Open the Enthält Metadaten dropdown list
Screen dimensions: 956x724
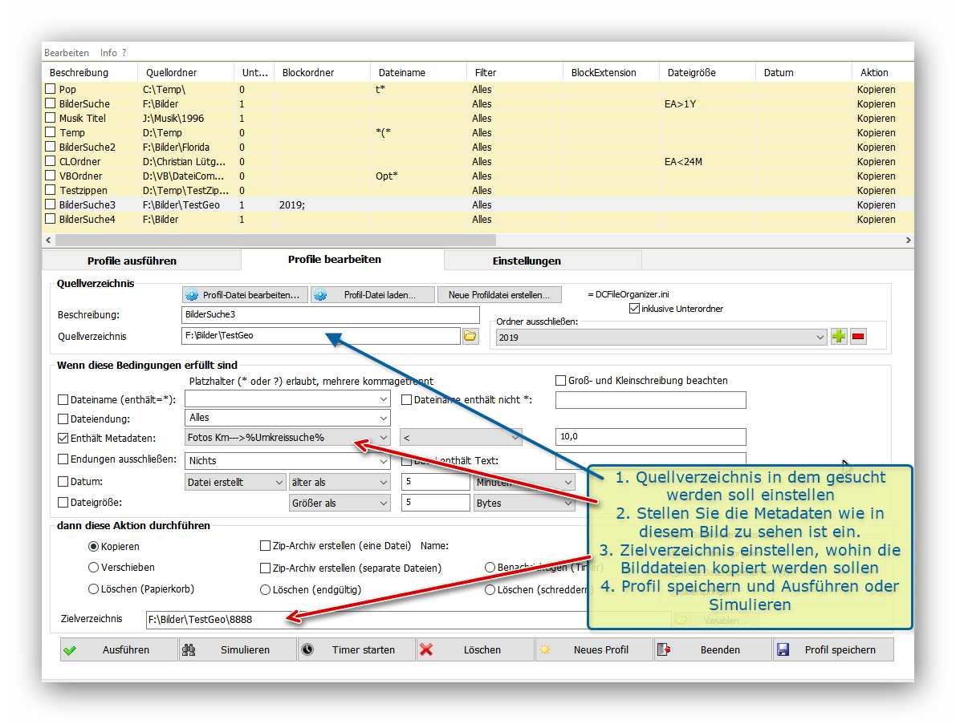(x=383, y=438)
